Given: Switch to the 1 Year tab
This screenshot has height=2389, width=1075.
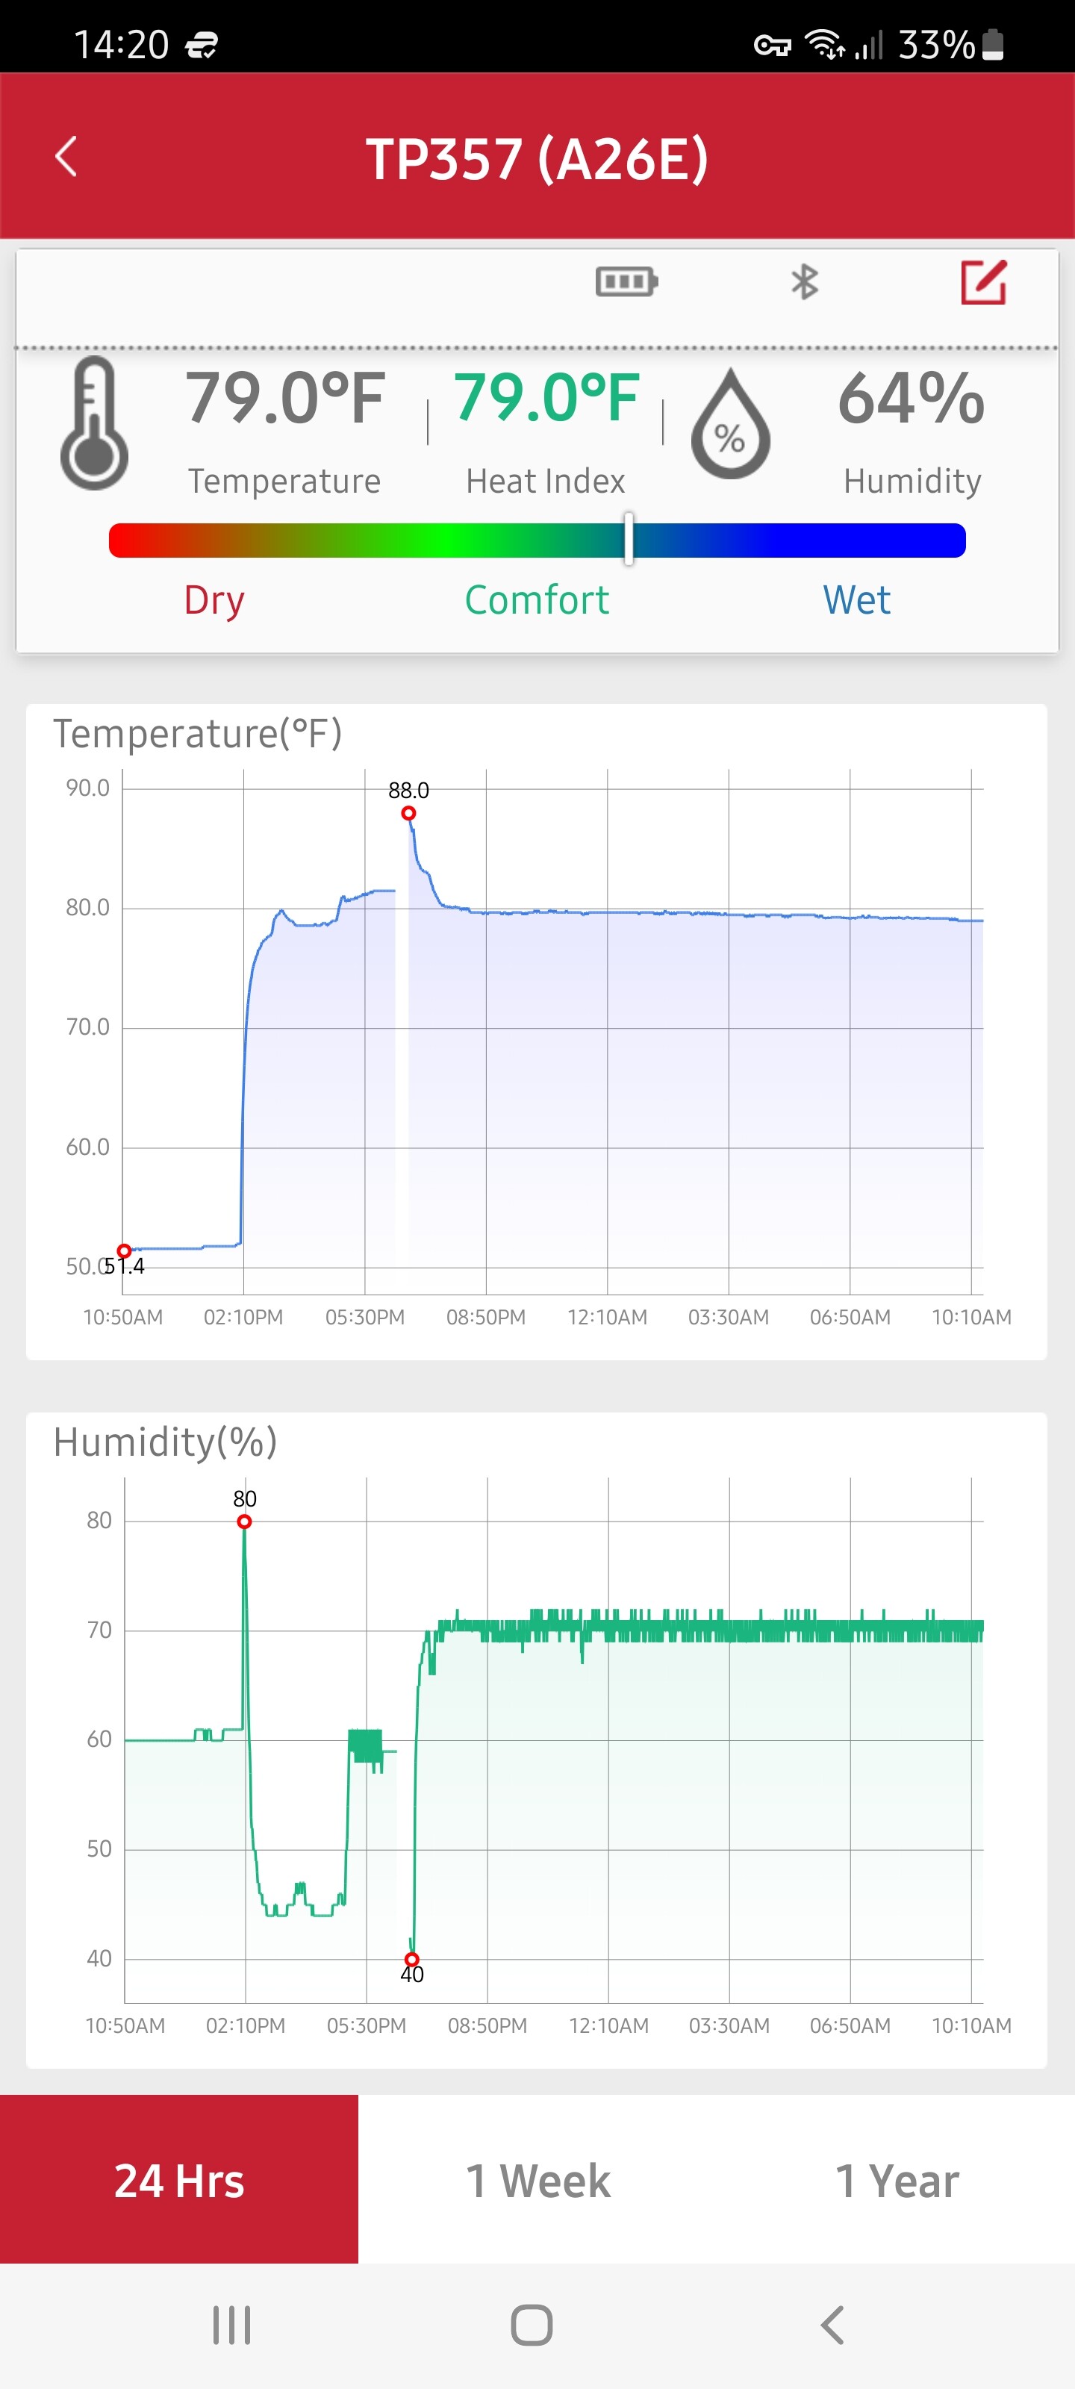Looking at the screenshot, I should pos(896,2179).
